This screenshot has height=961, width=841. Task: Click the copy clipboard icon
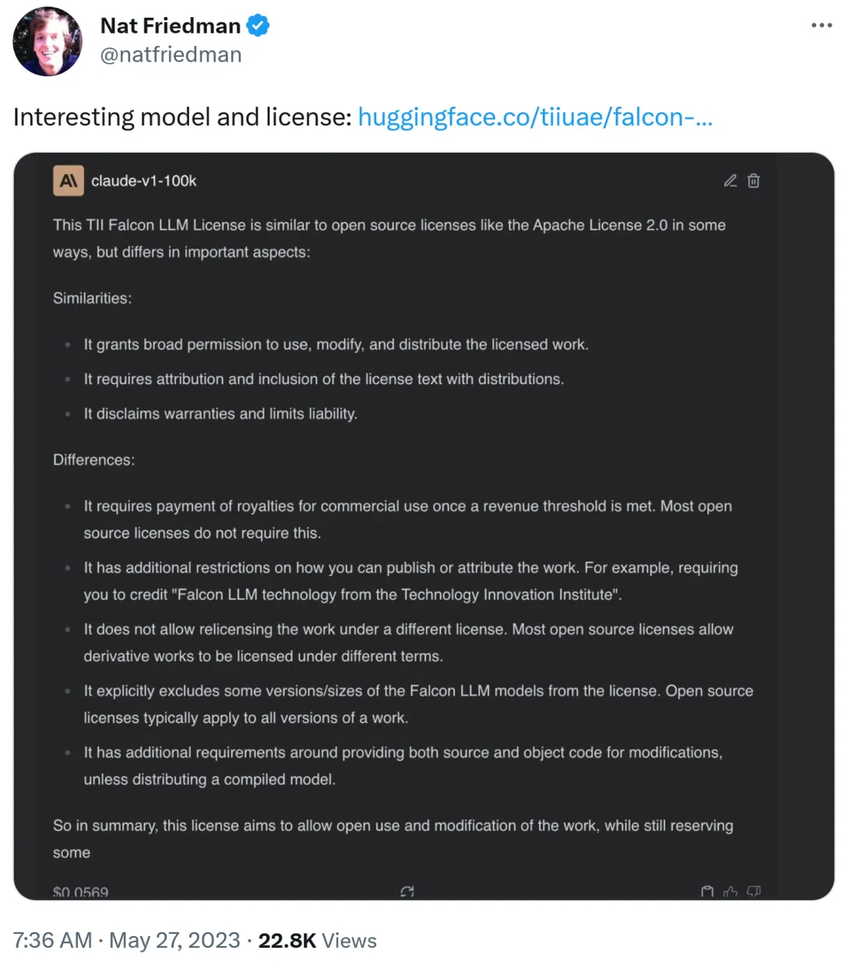pos(707,891)
